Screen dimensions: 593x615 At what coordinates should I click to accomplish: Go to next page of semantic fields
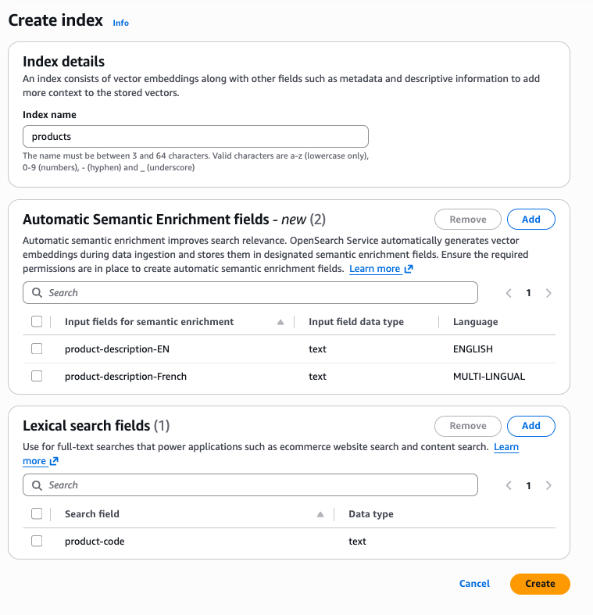coord(548,293)
